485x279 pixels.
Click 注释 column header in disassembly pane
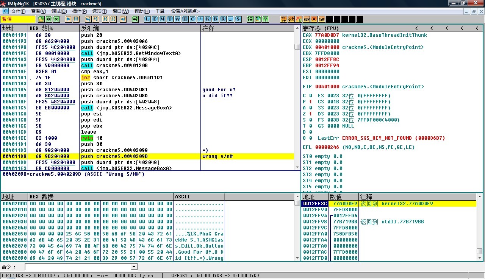coord(247,28)
